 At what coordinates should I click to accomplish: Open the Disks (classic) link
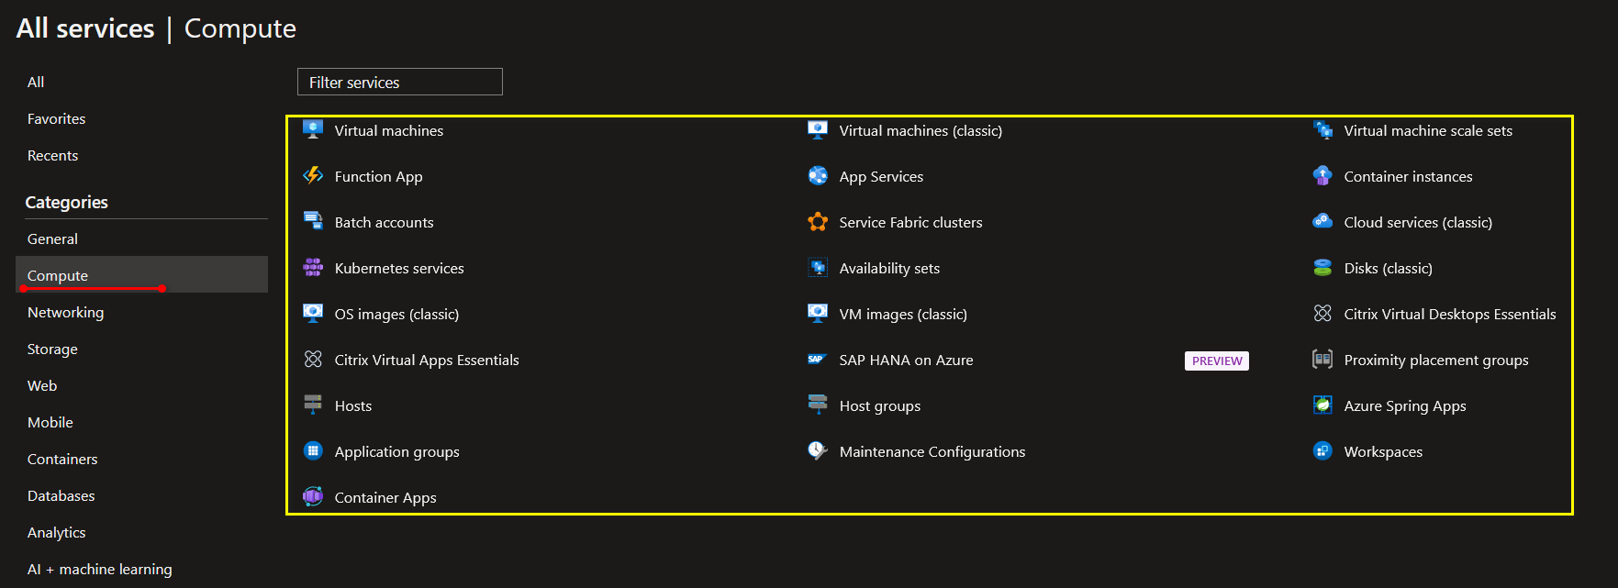1388,268
